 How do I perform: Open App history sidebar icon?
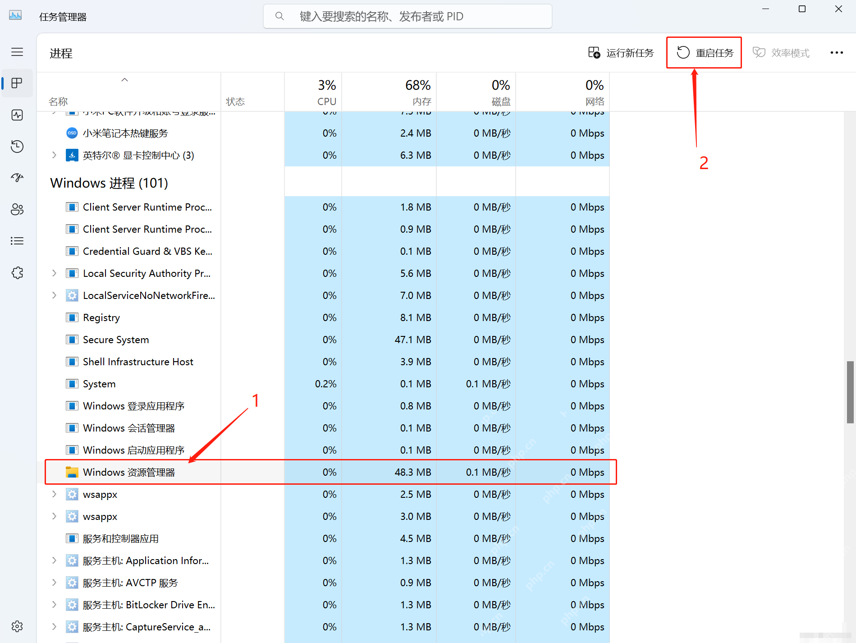coord(17,147)
